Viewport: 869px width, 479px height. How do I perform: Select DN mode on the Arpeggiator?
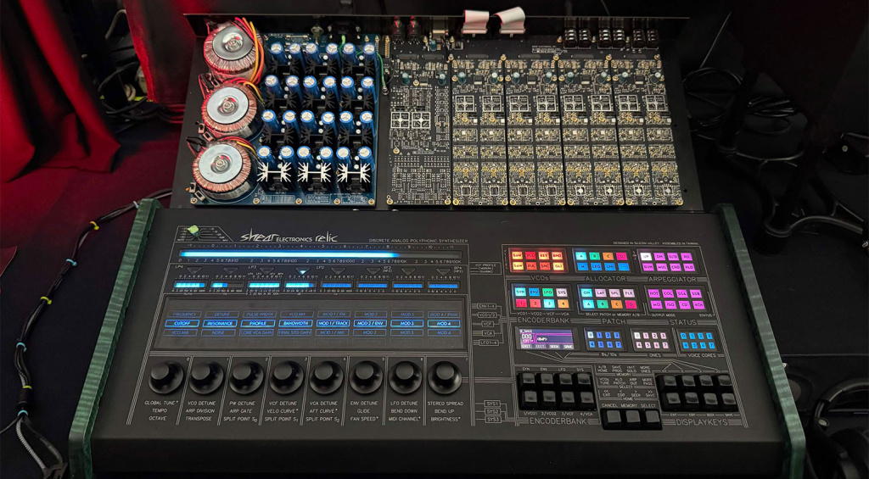click(x=659, y=256)
